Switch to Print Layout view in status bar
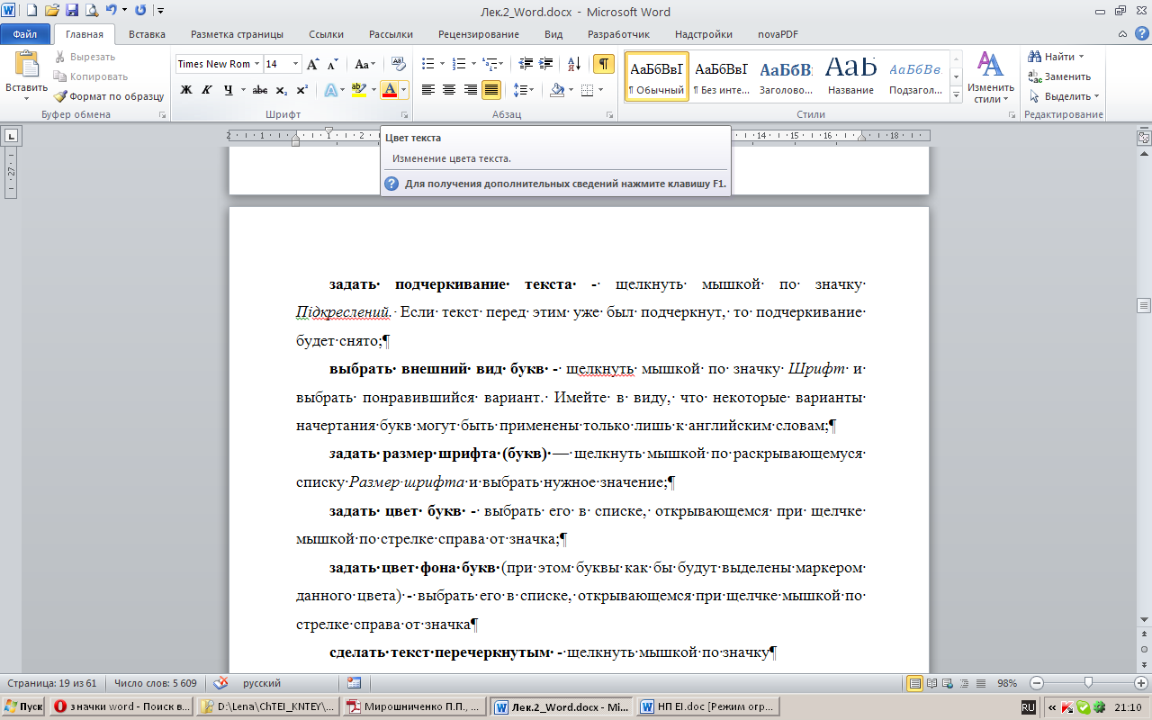Viewport: 1152px width, 720px height. point(915,683)
